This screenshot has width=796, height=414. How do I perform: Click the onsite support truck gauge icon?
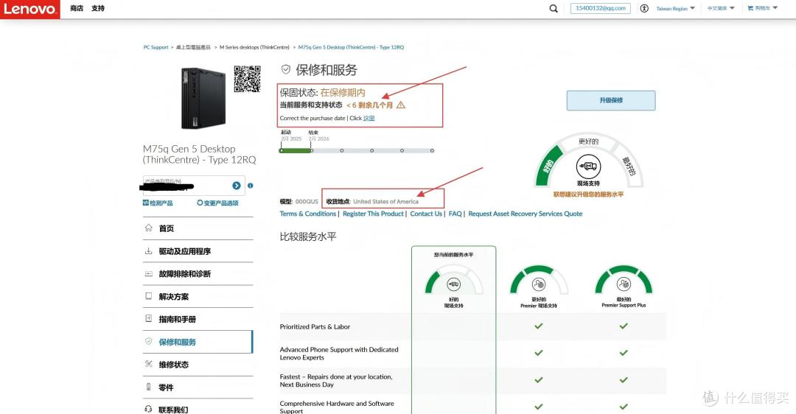click(x=588, y=166)
